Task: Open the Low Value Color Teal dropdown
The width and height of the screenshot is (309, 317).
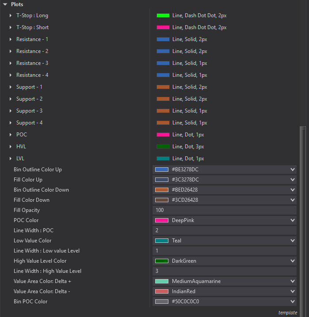Action: (x=292, y=241)
